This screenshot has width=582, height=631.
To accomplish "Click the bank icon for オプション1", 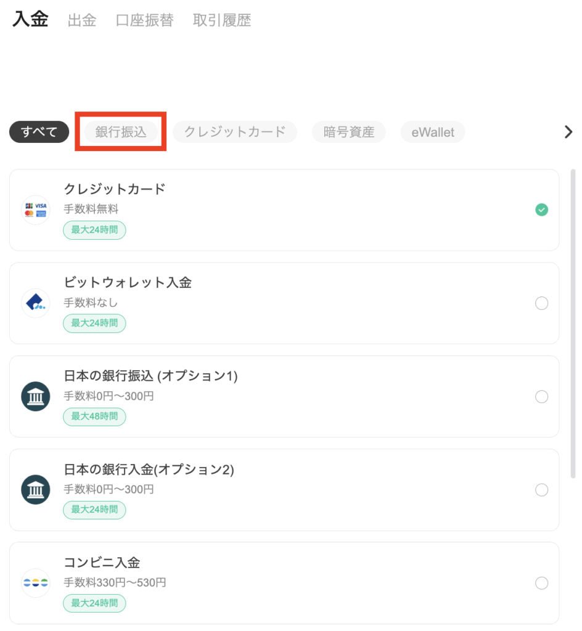I will pyautogui.click(x=35, y=396).
